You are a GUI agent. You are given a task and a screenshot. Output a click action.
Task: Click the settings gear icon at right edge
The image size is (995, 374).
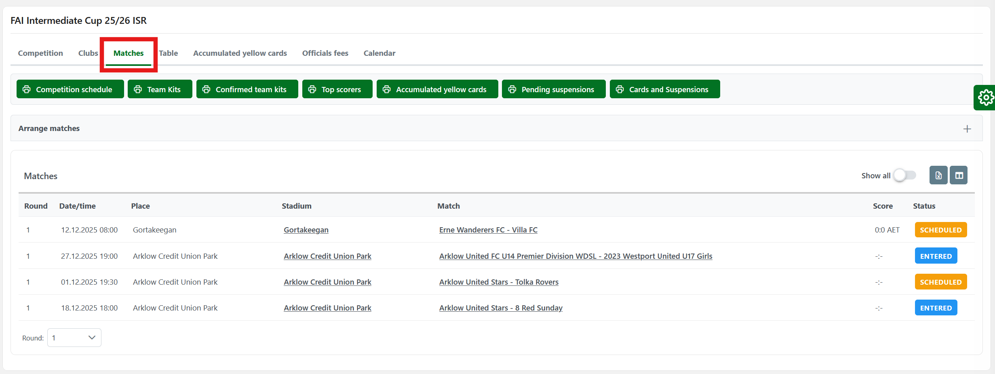(x=985, y=97)
